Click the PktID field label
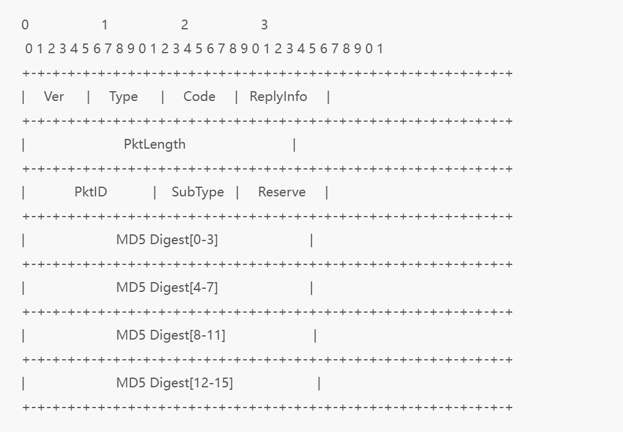Image resolution: width=623 pixels, height=432 pixels. click(91, 192)
